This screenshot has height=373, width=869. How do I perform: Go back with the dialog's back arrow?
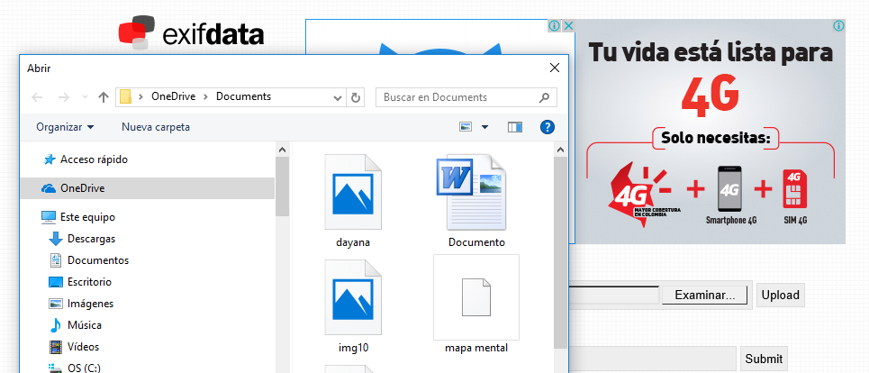point(37,97)
